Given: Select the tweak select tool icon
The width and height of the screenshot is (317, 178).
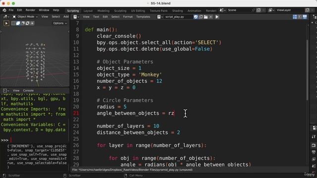Looking at the screenshot, I should tap(6, 23).
